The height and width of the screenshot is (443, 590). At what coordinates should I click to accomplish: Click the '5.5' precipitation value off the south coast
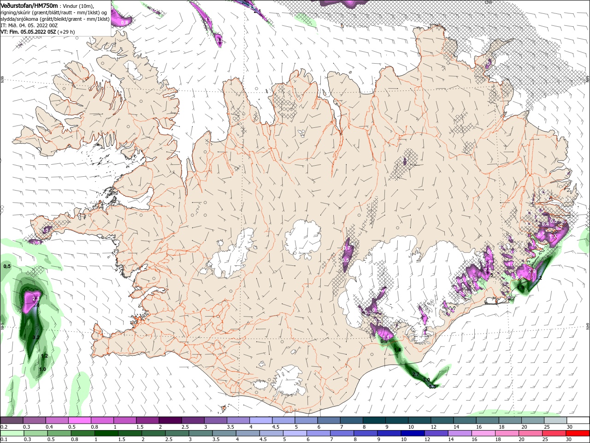tap(432, 387)
